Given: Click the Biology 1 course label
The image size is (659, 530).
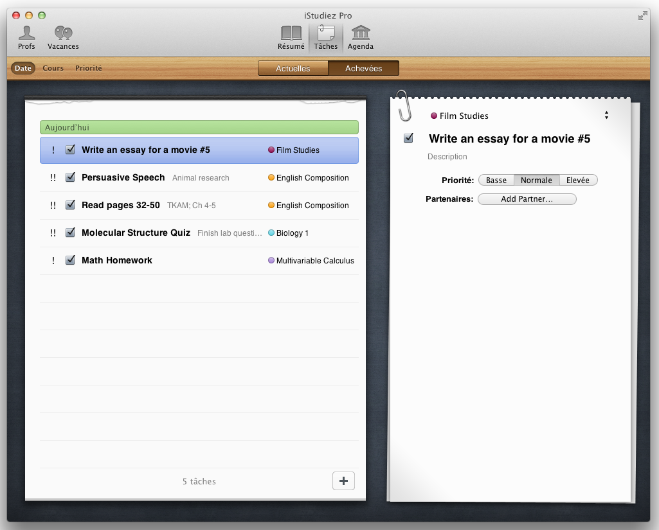Looking at the screenshot, I should coord(292,233).
